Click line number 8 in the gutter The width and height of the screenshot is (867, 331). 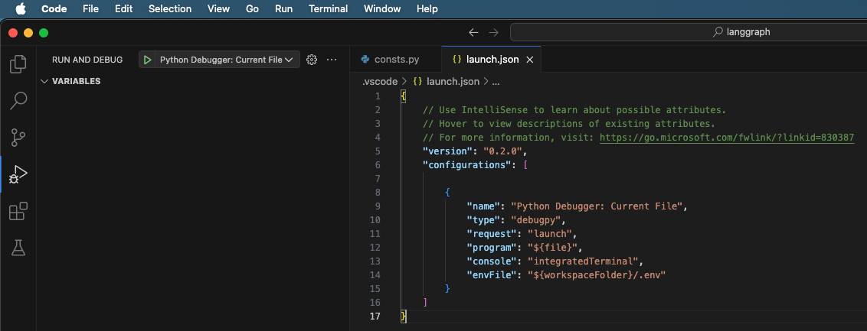pyautogui.click(x=378, y=193)
